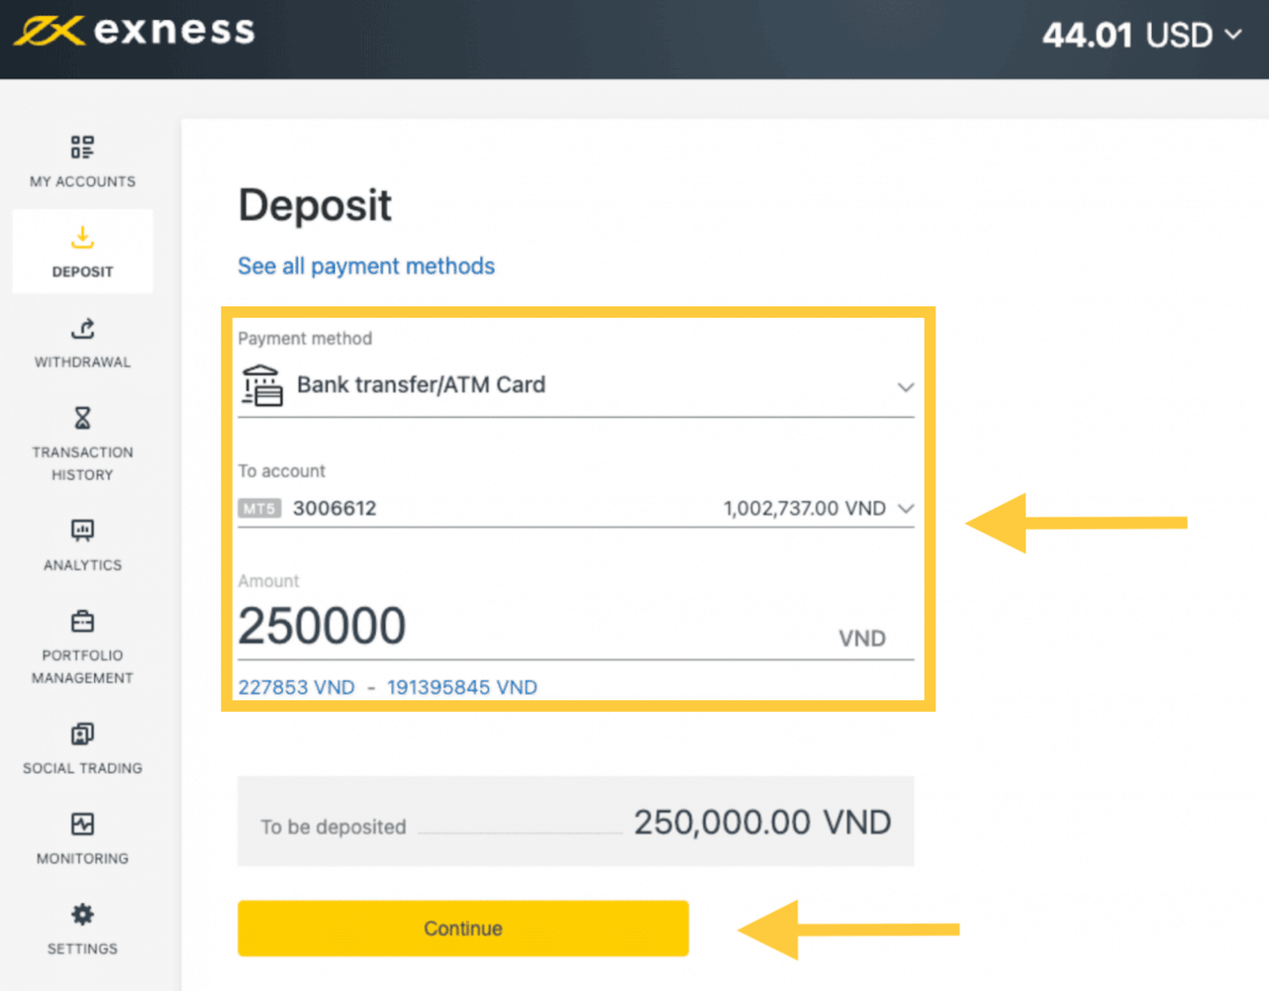Open My Accounts menu label
Screen dimensions: 1269x991
83,182
